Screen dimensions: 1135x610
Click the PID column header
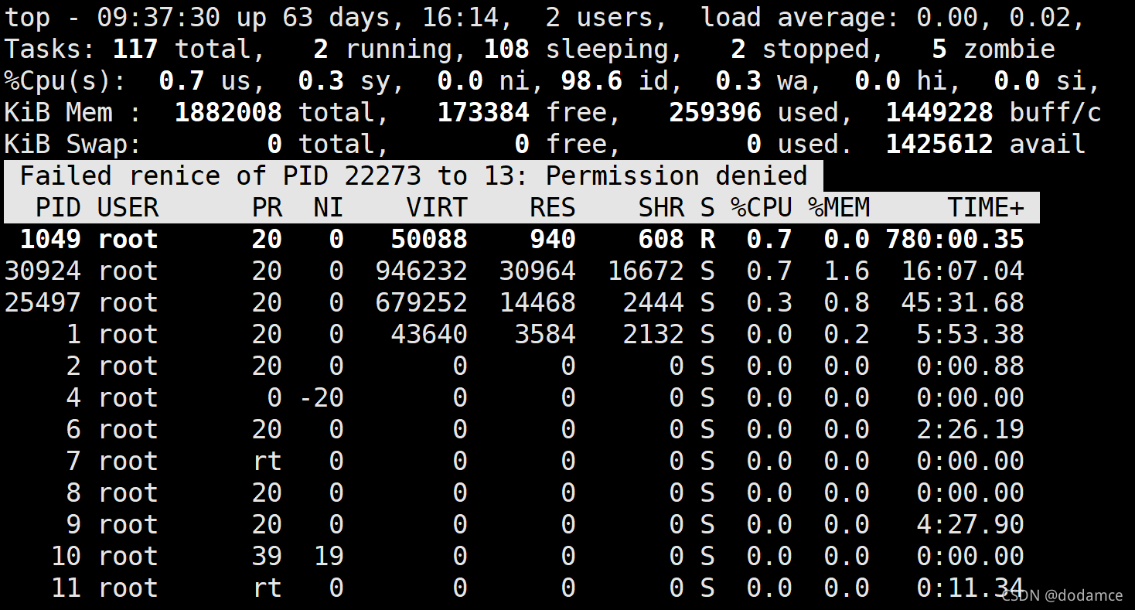(58, 207)
